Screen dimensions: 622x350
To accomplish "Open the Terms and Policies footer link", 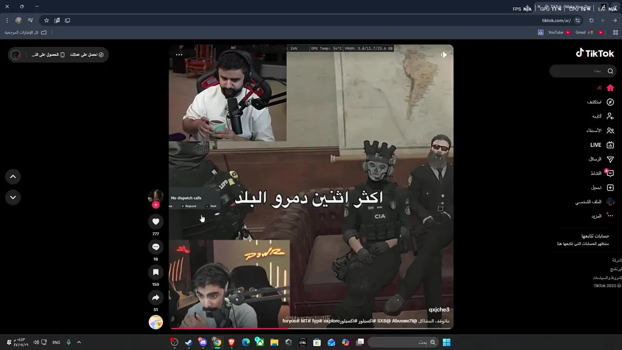I will tap(607, 278).
